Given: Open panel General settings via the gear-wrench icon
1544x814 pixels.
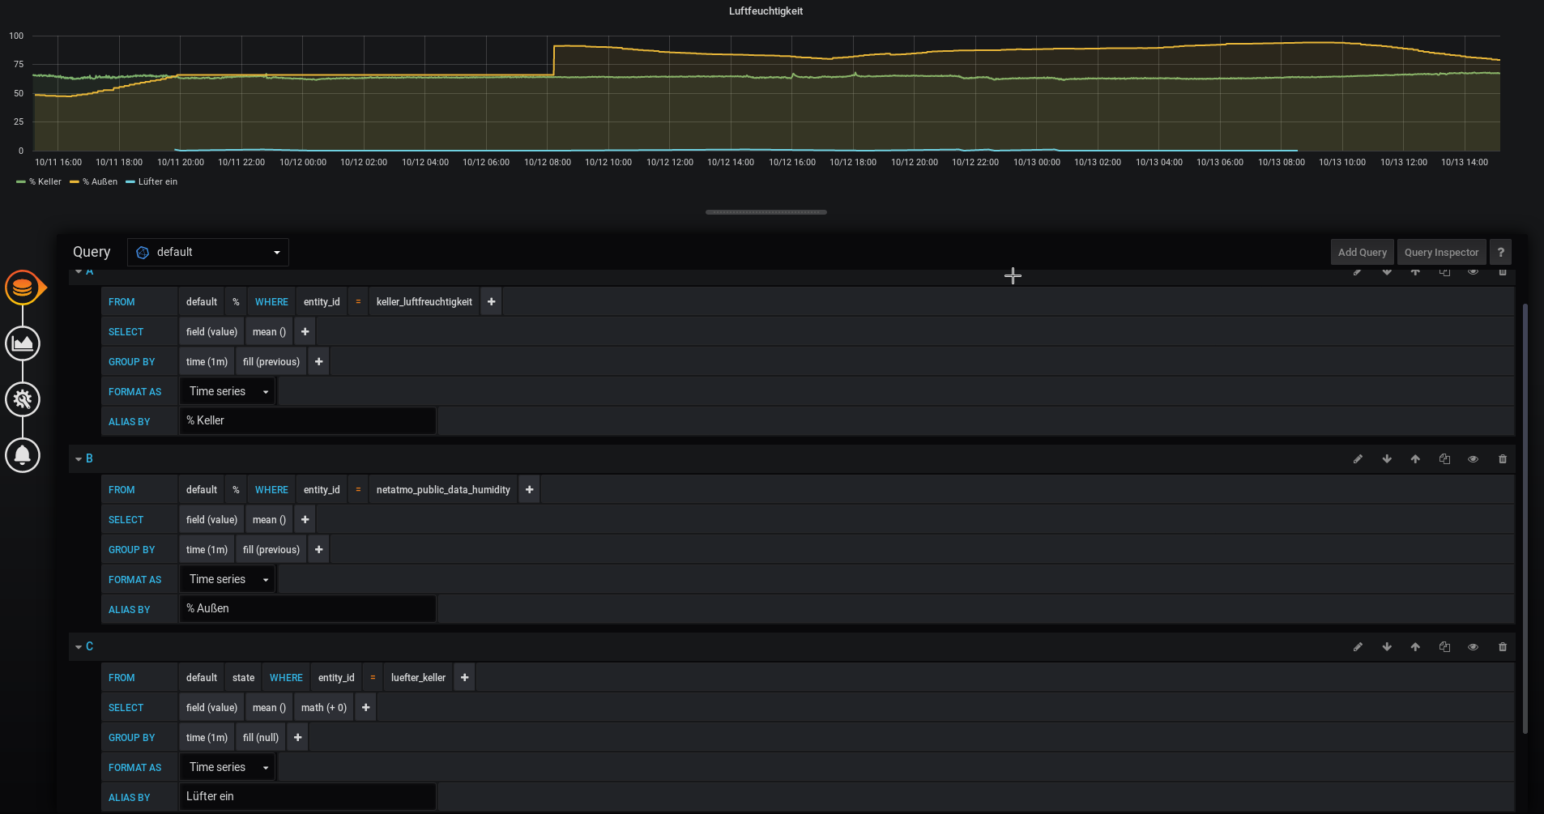Looking at the screenshot, I should click(22, 399).
